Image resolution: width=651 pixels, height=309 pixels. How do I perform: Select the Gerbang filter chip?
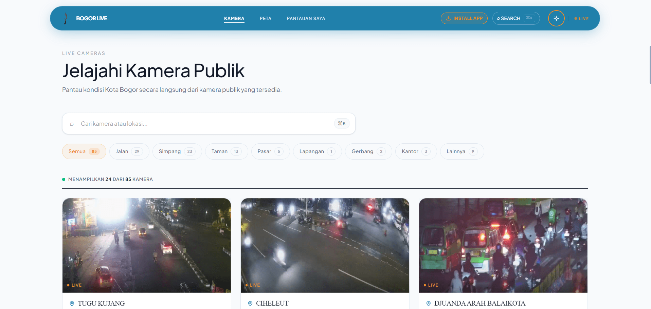pyautogui.click(x=368, y=151)
